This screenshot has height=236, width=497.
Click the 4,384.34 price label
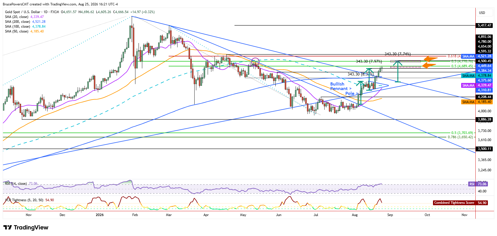click(x=484, y=71)
